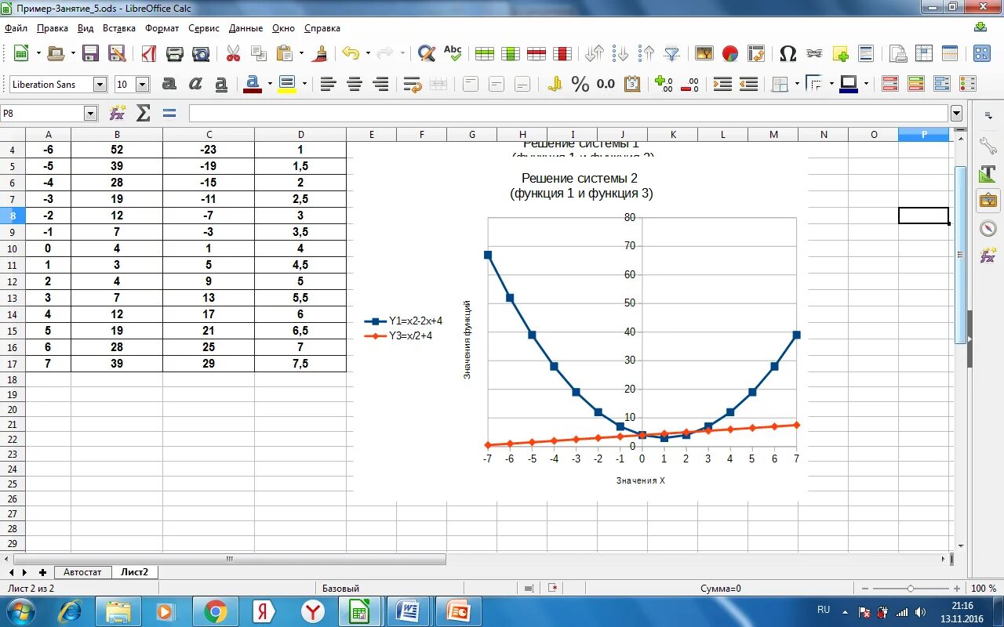Format cell as currency

pos(555,84)
